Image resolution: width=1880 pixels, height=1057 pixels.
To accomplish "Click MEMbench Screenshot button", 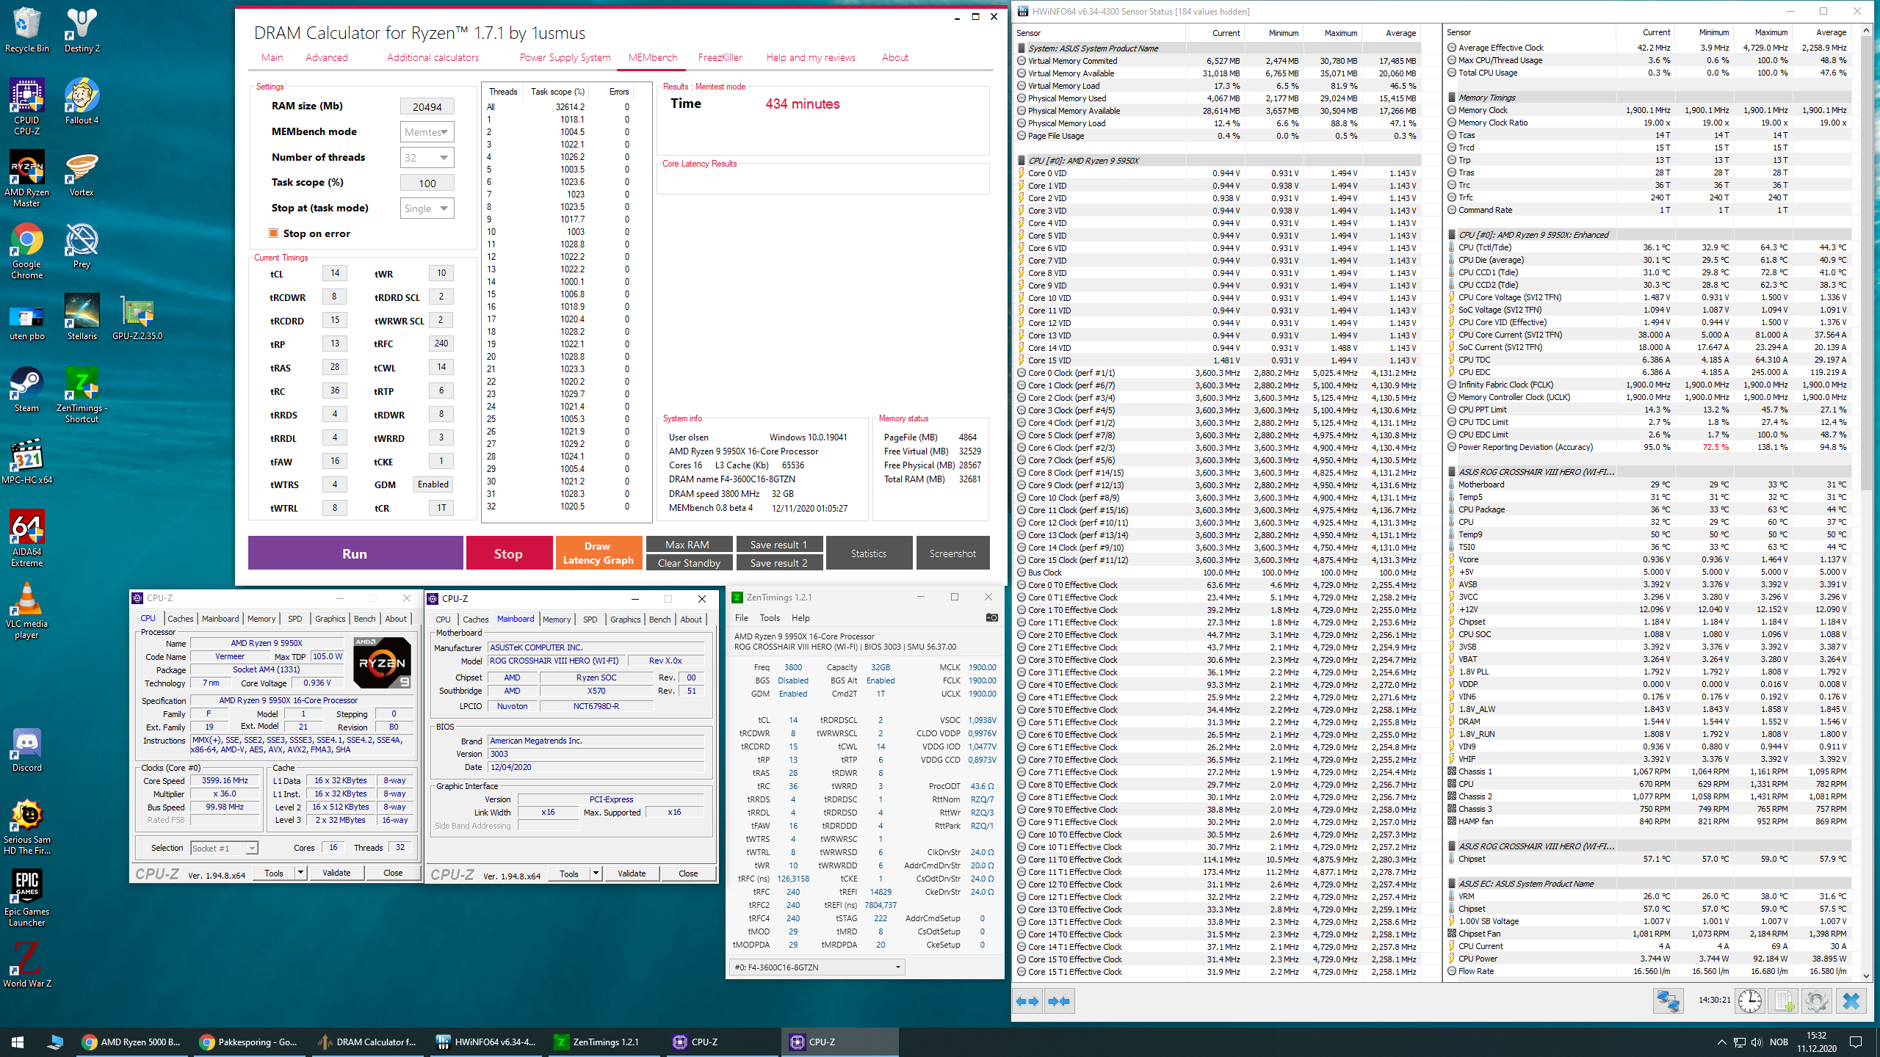I will pos(952,553).
